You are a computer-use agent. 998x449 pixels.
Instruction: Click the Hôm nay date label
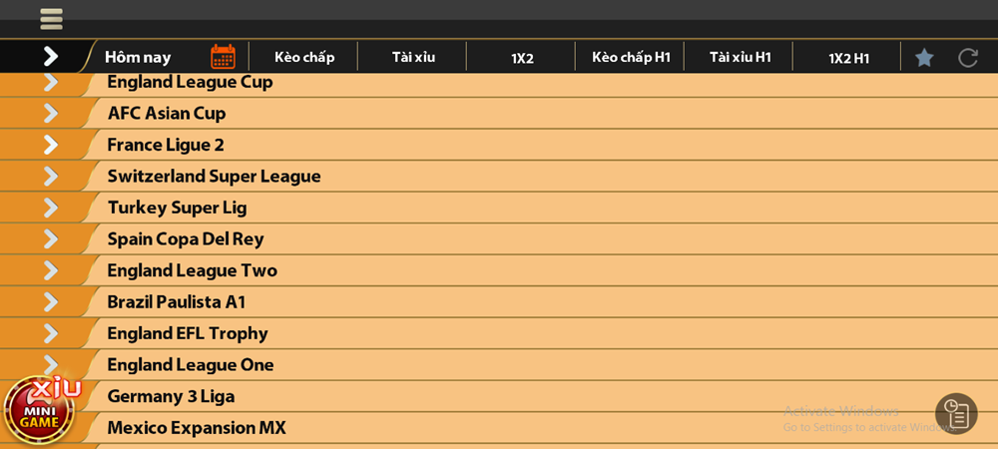(138, 57)
